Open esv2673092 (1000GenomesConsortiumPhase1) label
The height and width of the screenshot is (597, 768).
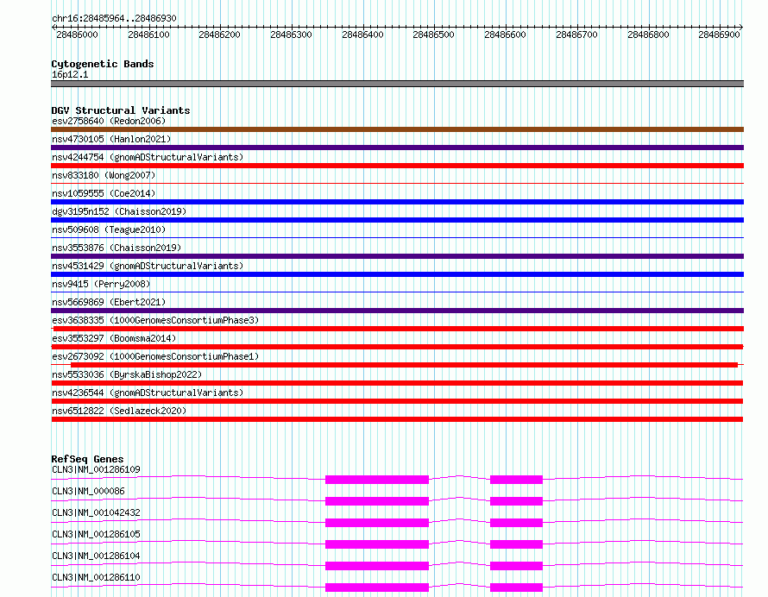coord(155,356)
